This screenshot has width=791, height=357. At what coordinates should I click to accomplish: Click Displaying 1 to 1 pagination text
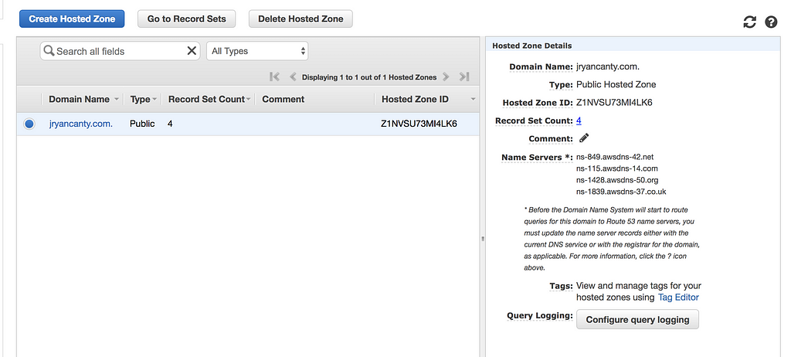tap(369, 77)
